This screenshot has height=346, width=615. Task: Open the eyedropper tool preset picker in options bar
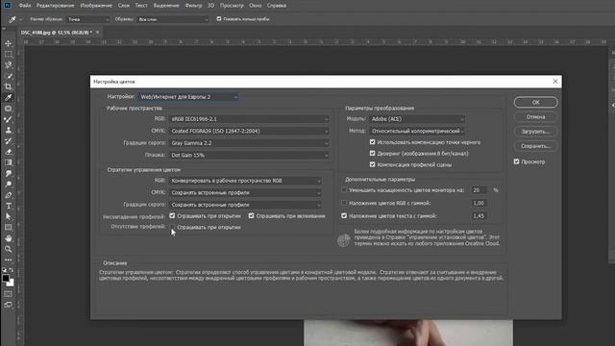pos(15,19)
